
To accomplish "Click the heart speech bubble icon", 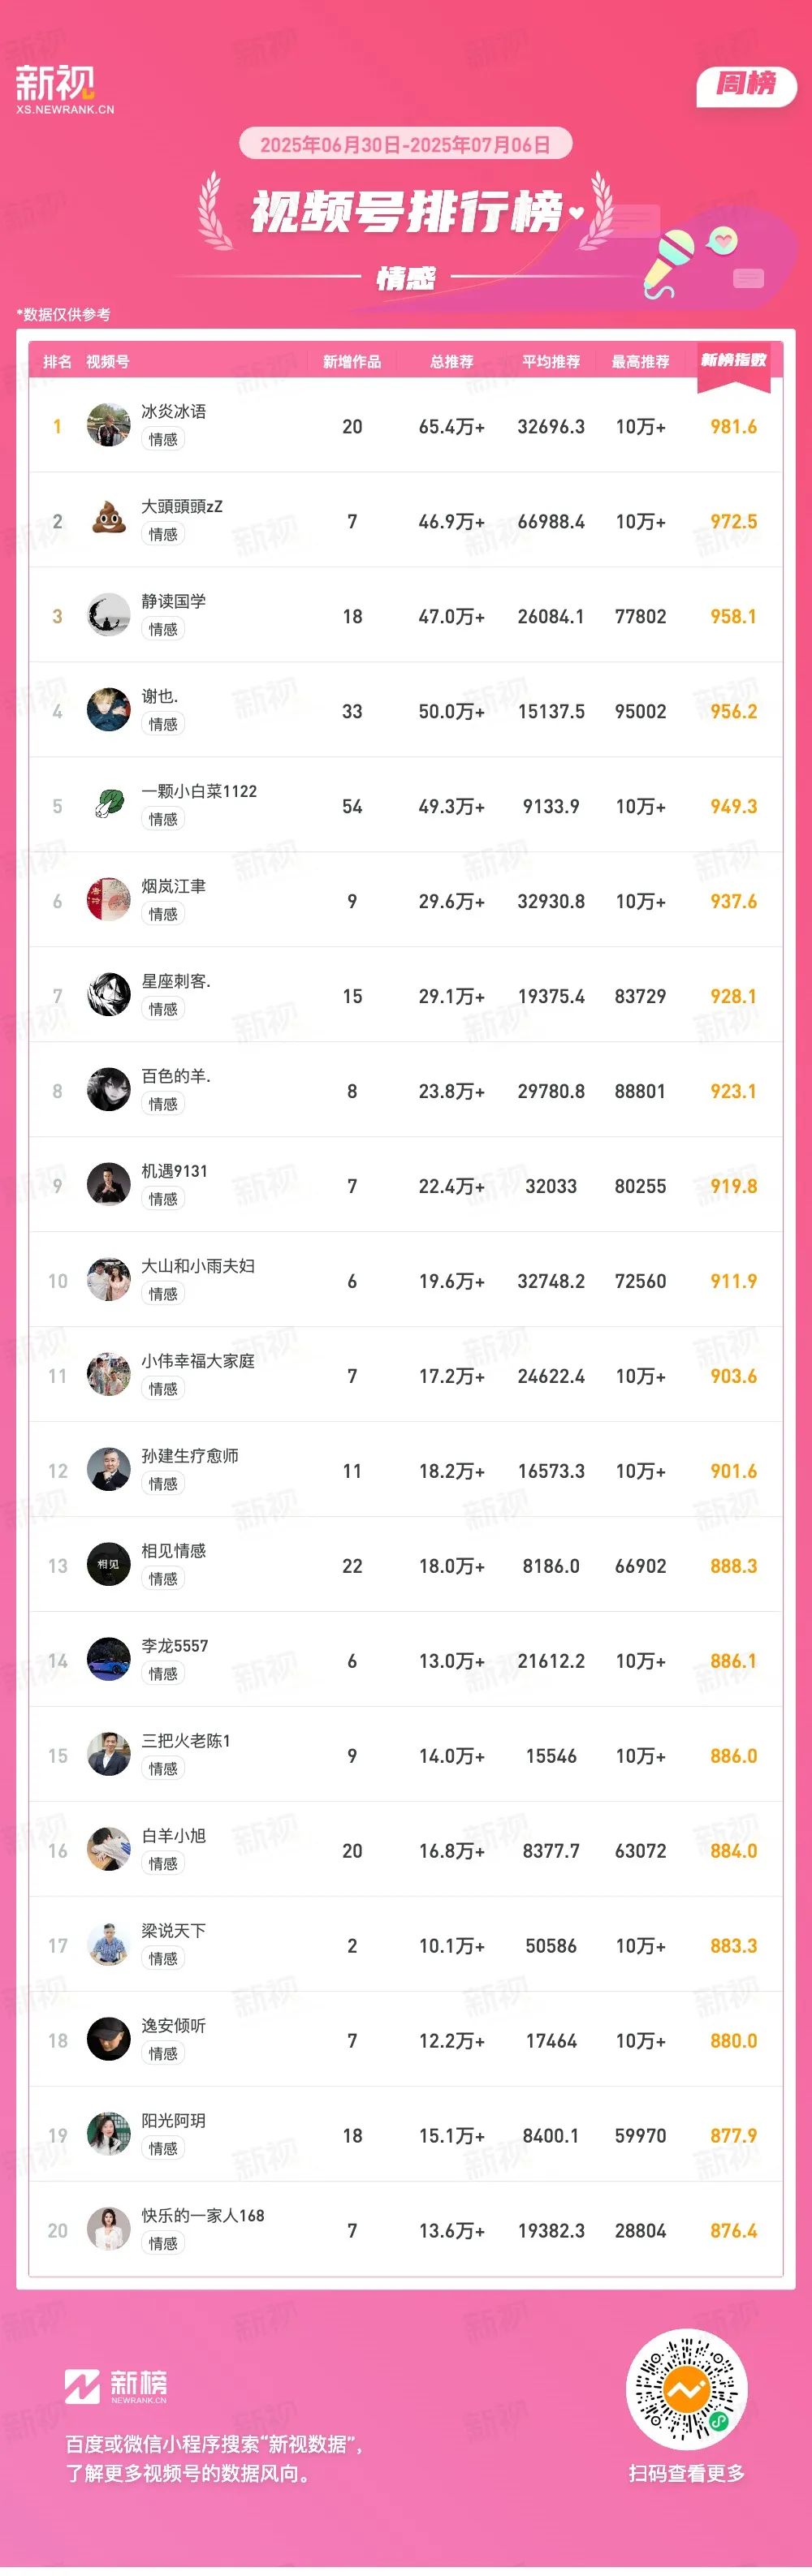I will pos(722,241).
